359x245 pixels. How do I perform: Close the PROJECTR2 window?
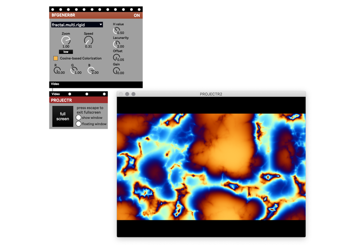[121, 94]
